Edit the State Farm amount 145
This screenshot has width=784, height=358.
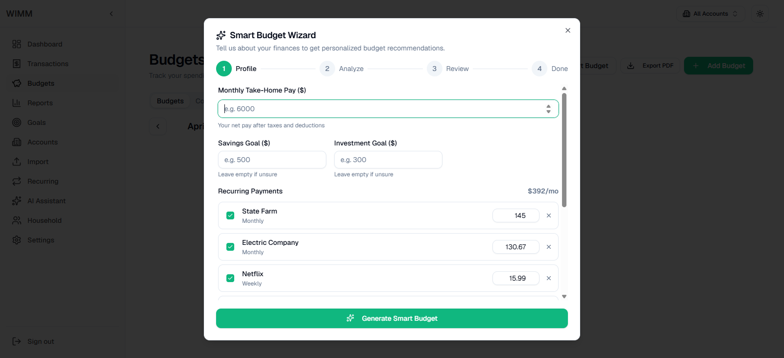[x=516, y=215]
